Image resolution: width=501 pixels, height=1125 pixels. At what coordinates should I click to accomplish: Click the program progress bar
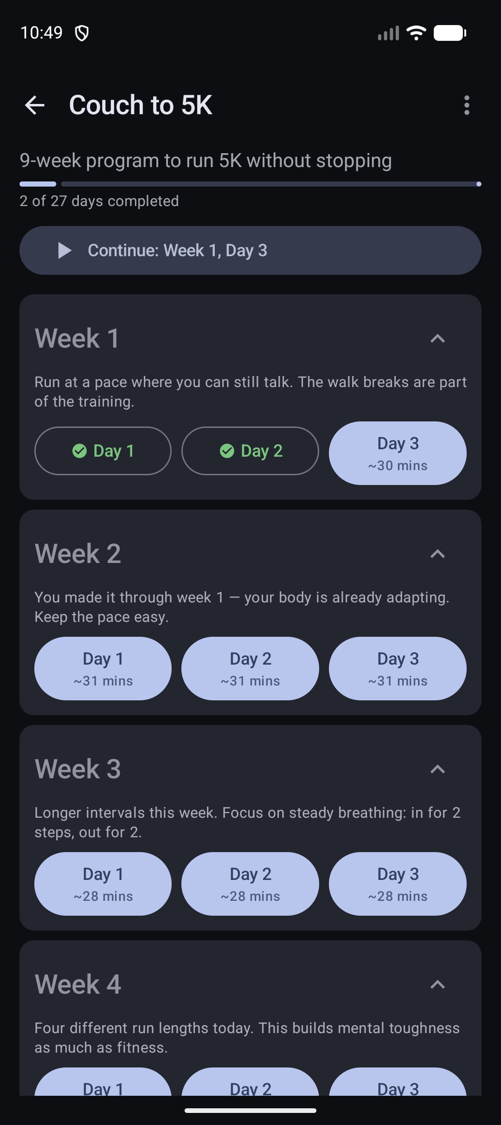pyautogui.click(x=250, y=184)
